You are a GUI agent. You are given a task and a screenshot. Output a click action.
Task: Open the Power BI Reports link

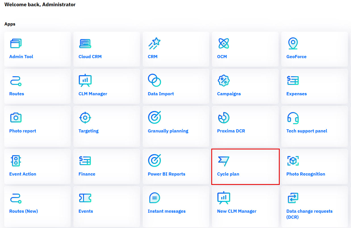166,174
